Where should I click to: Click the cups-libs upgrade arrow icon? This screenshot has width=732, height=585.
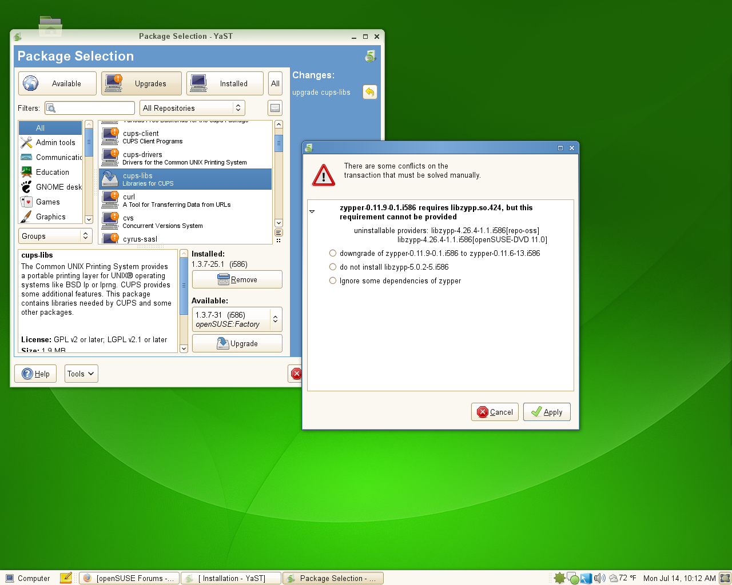[110, 179]
